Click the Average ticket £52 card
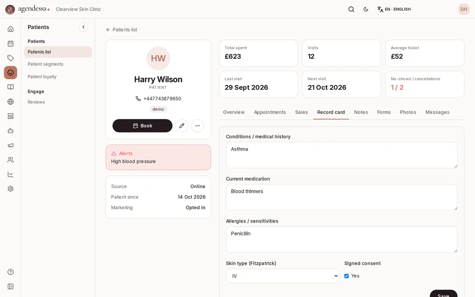The height and width of the screenshot is (297, 475). pos(425,53)
